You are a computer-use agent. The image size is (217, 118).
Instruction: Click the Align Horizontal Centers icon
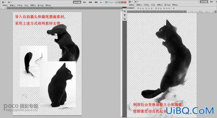coord(149,8)
